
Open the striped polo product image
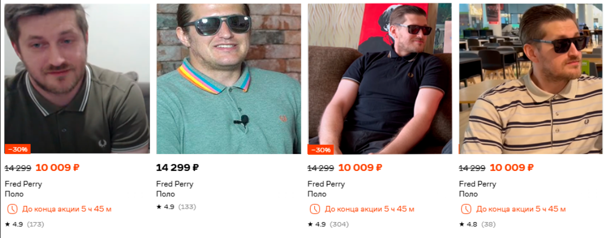pos(531,79)
